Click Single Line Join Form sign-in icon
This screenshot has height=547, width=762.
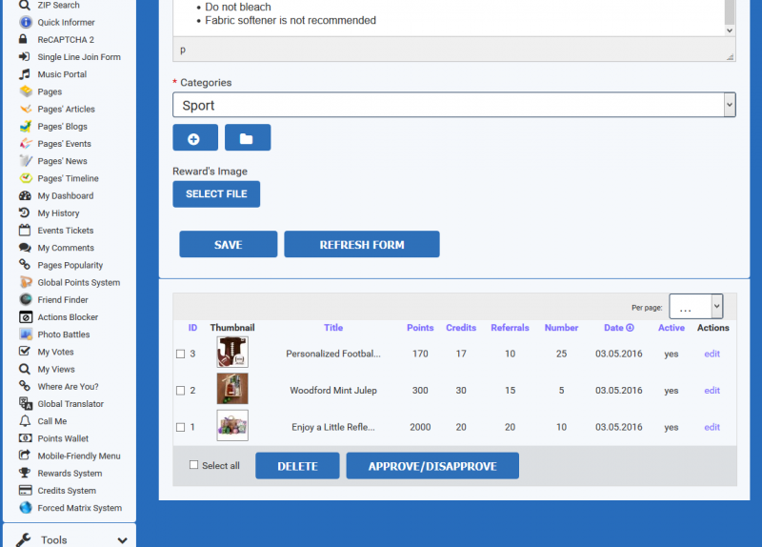[25, 57]
